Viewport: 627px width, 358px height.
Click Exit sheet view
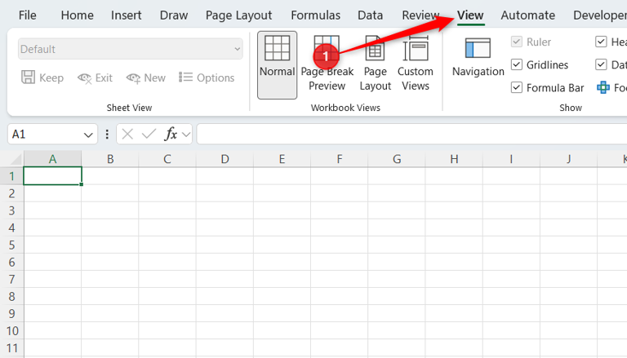tap(96, 77)
